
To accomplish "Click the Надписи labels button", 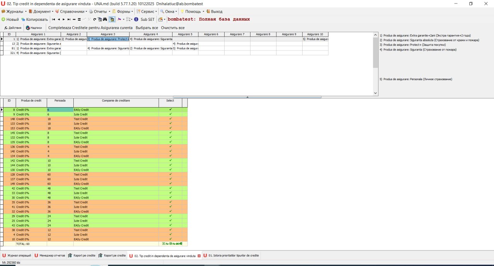I will [34, 28].
